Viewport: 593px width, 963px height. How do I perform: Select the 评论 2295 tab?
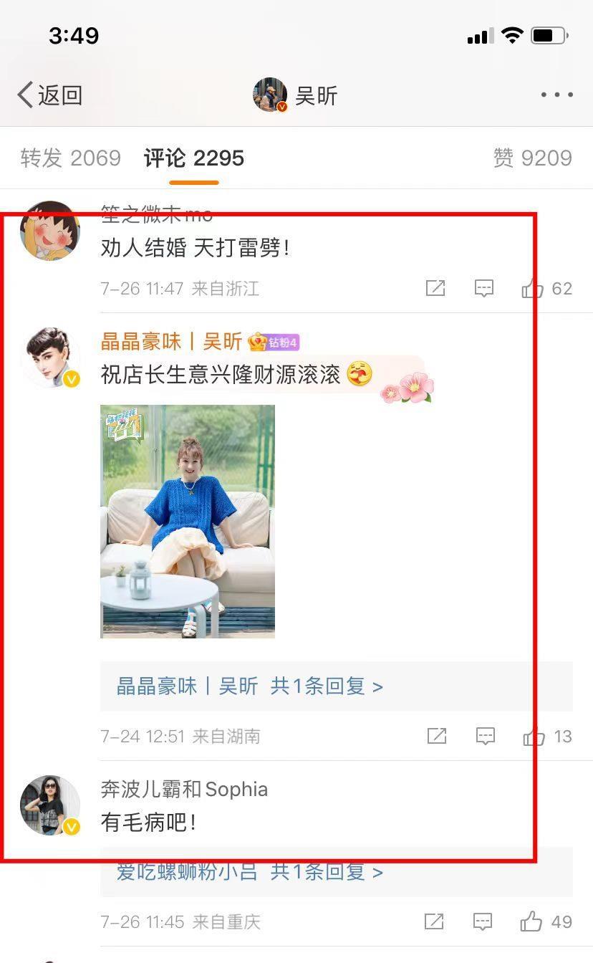click(x=194, y=158)
